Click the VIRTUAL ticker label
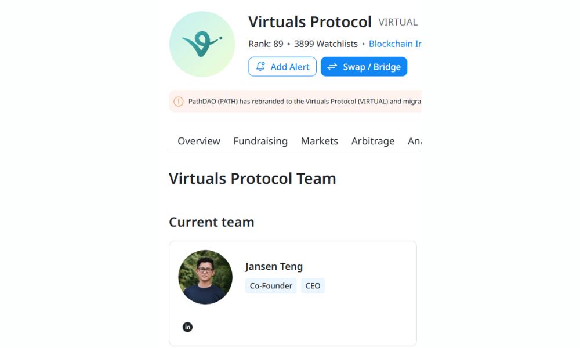Viewport: 580px width, 348px height. (398, 21)
